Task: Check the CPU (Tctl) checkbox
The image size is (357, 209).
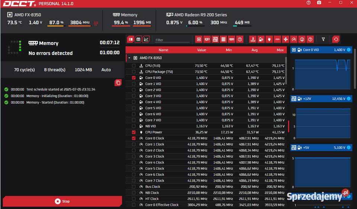Action: tap(134, 66)
